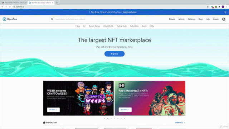Bookmark this page with the star icon
The image size is (229, 129).
[x=208, y=7]
